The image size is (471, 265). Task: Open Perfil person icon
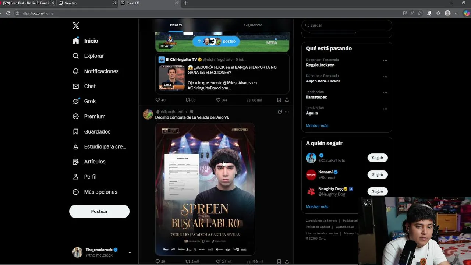(x=76, y=177)
